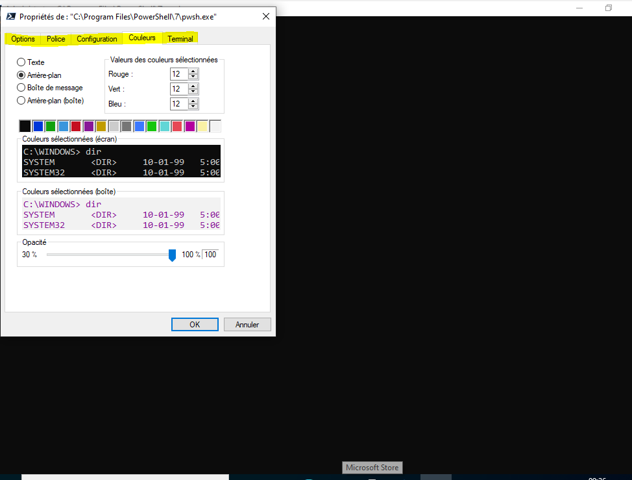Viewport: 632px width, 480px height.
Task: Select the Texte radio button
Action: click(21, 62)
